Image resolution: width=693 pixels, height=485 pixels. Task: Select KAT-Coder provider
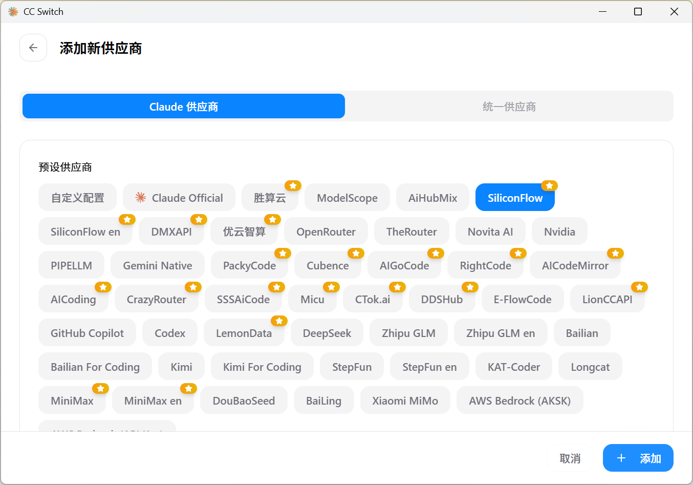(514, 366)
